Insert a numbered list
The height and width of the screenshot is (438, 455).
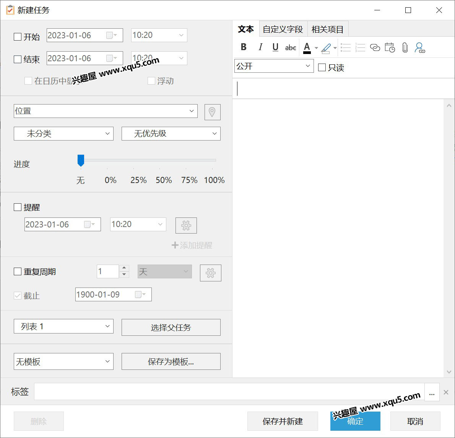(360, 47)
